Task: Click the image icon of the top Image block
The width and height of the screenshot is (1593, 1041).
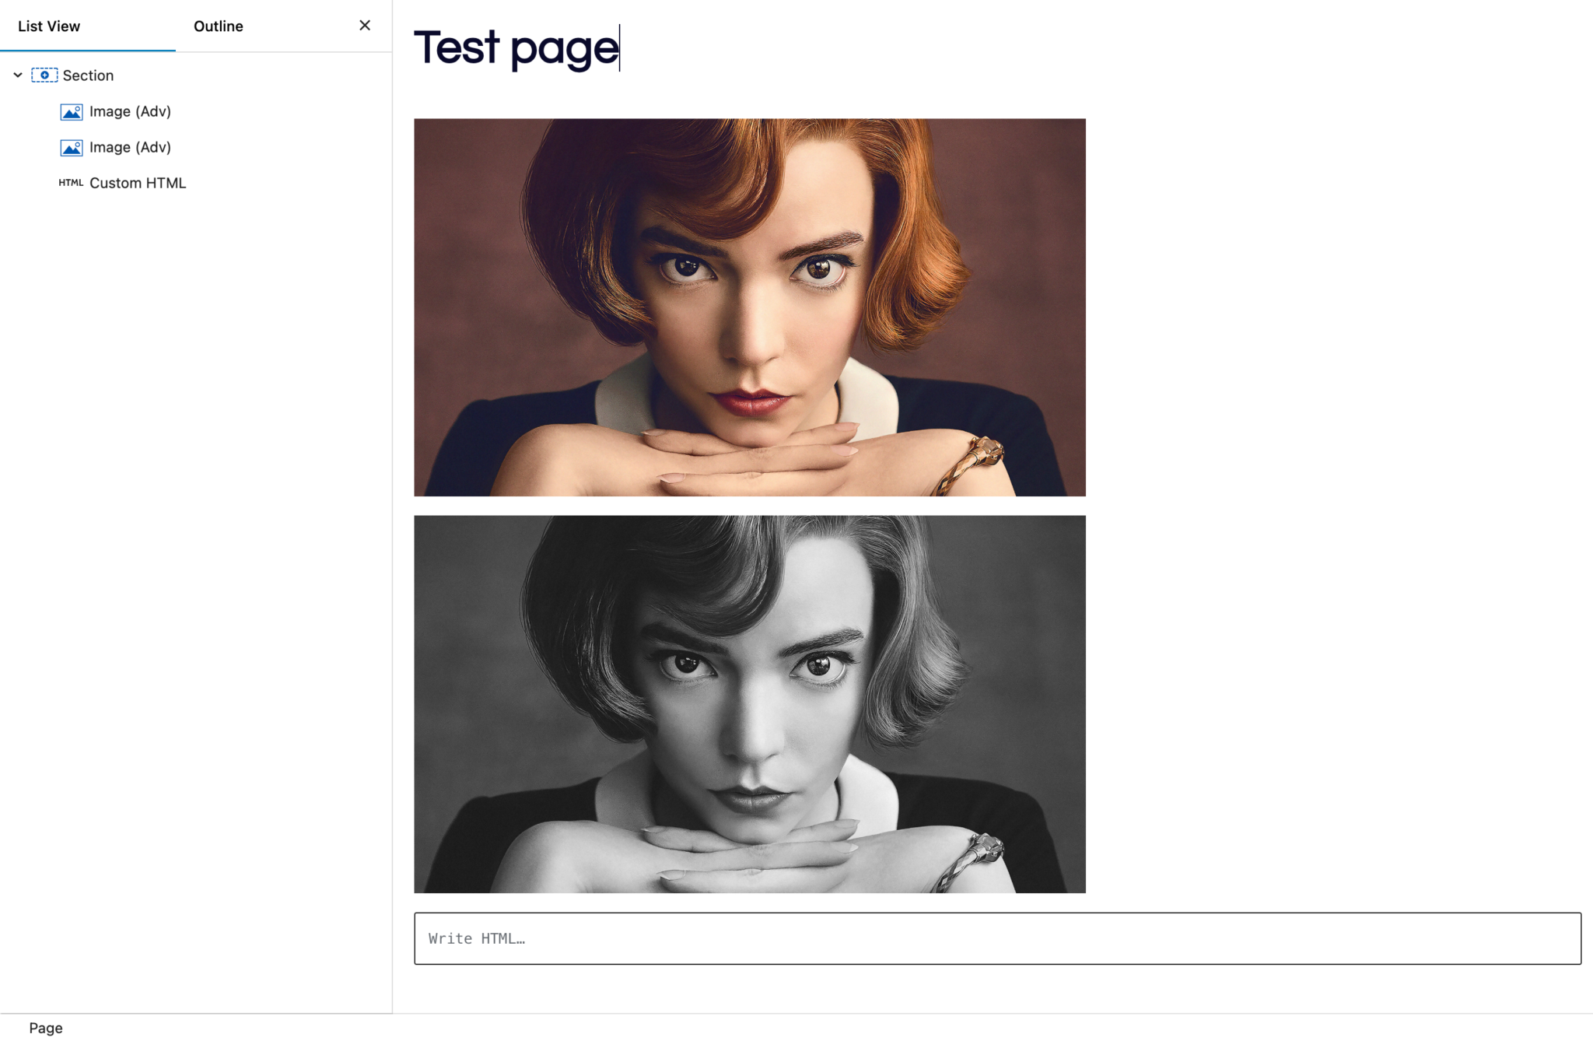Action: point(71,111)
